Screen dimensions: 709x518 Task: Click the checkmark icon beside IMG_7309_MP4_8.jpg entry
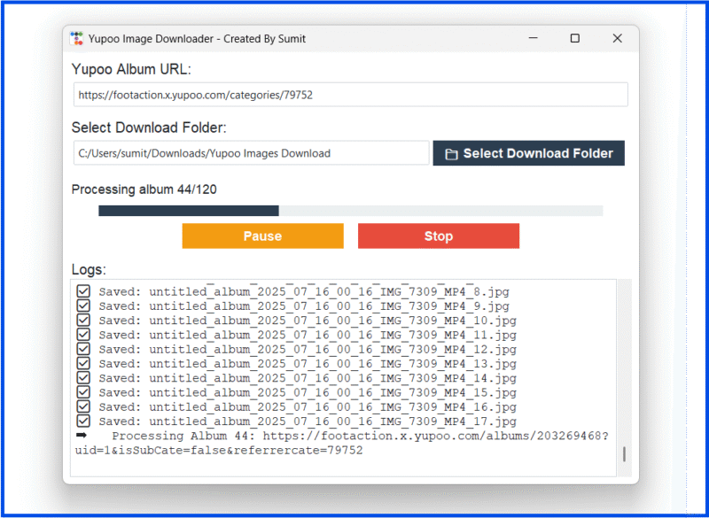coord(82,290)
